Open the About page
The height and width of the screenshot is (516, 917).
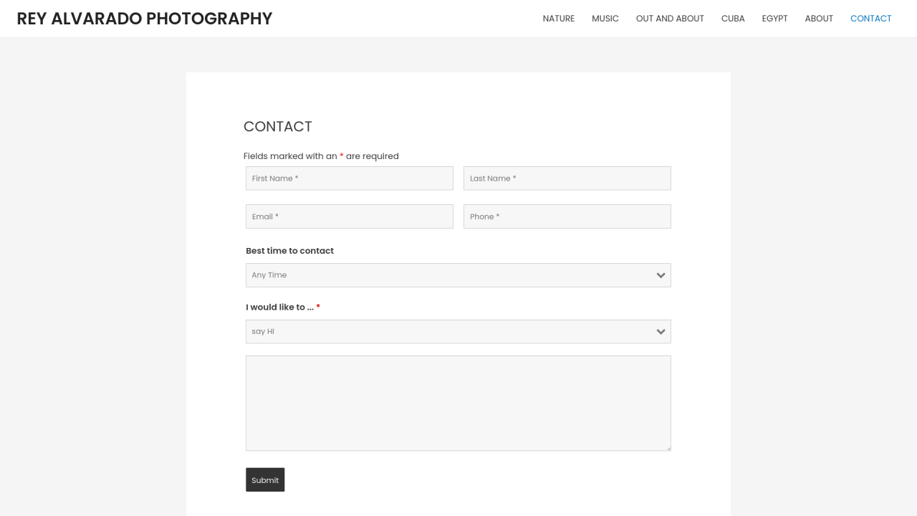(x=819, y=19)
